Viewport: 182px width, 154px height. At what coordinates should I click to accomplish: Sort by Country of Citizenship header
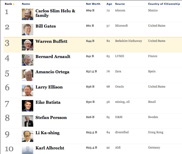tap(164, 4)
